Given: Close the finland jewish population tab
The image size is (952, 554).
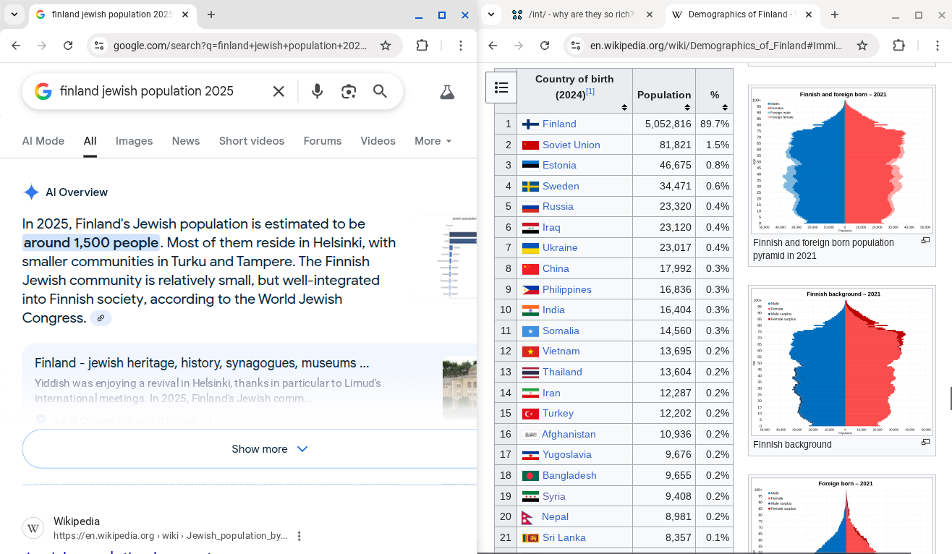Looking at the screenshot, I should [x=186, y=14].
